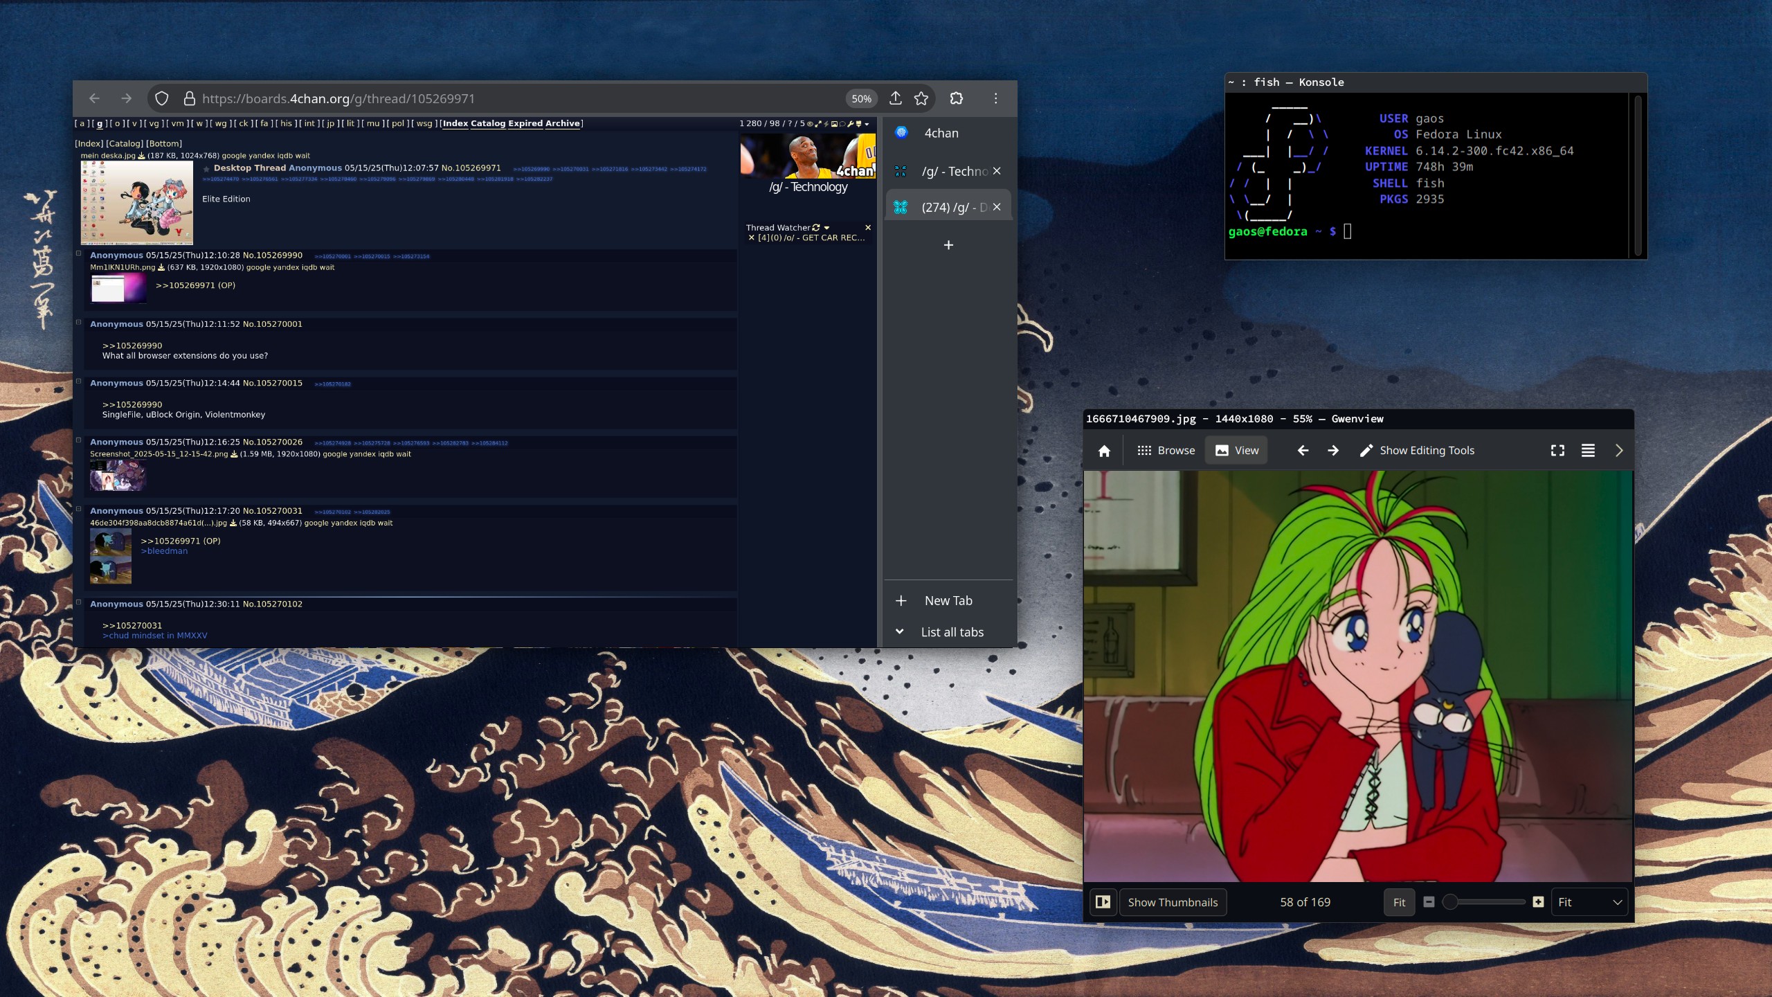Image resolution: width=1772 pixels, height=997 pixels.
Task: Open the Thread Watcher dropdown arrow
Action: [826, 228]
